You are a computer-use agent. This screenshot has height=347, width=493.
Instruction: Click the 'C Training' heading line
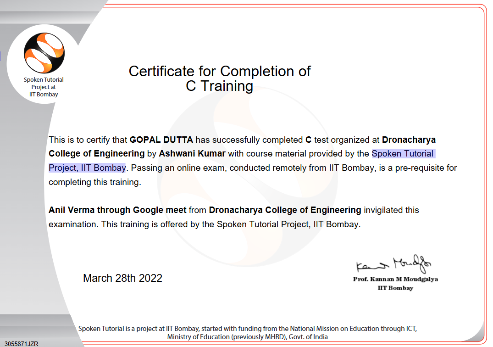[219, 86]
